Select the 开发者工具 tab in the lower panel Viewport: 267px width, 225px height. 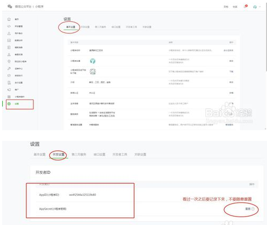[120, 155]
